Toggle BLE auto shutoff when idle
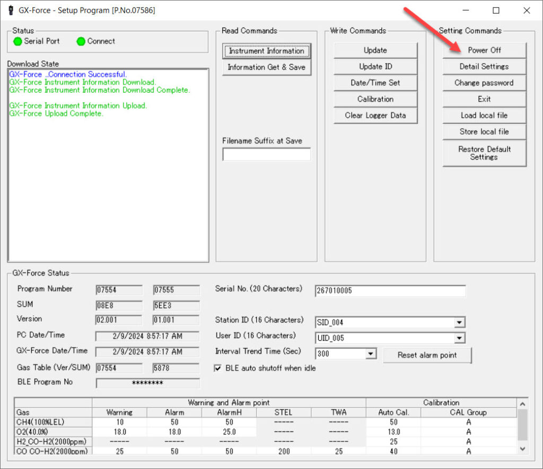Image resolution: width=543 pixels, height=469 pixels. pyautogui.click(x=218, y=368)
